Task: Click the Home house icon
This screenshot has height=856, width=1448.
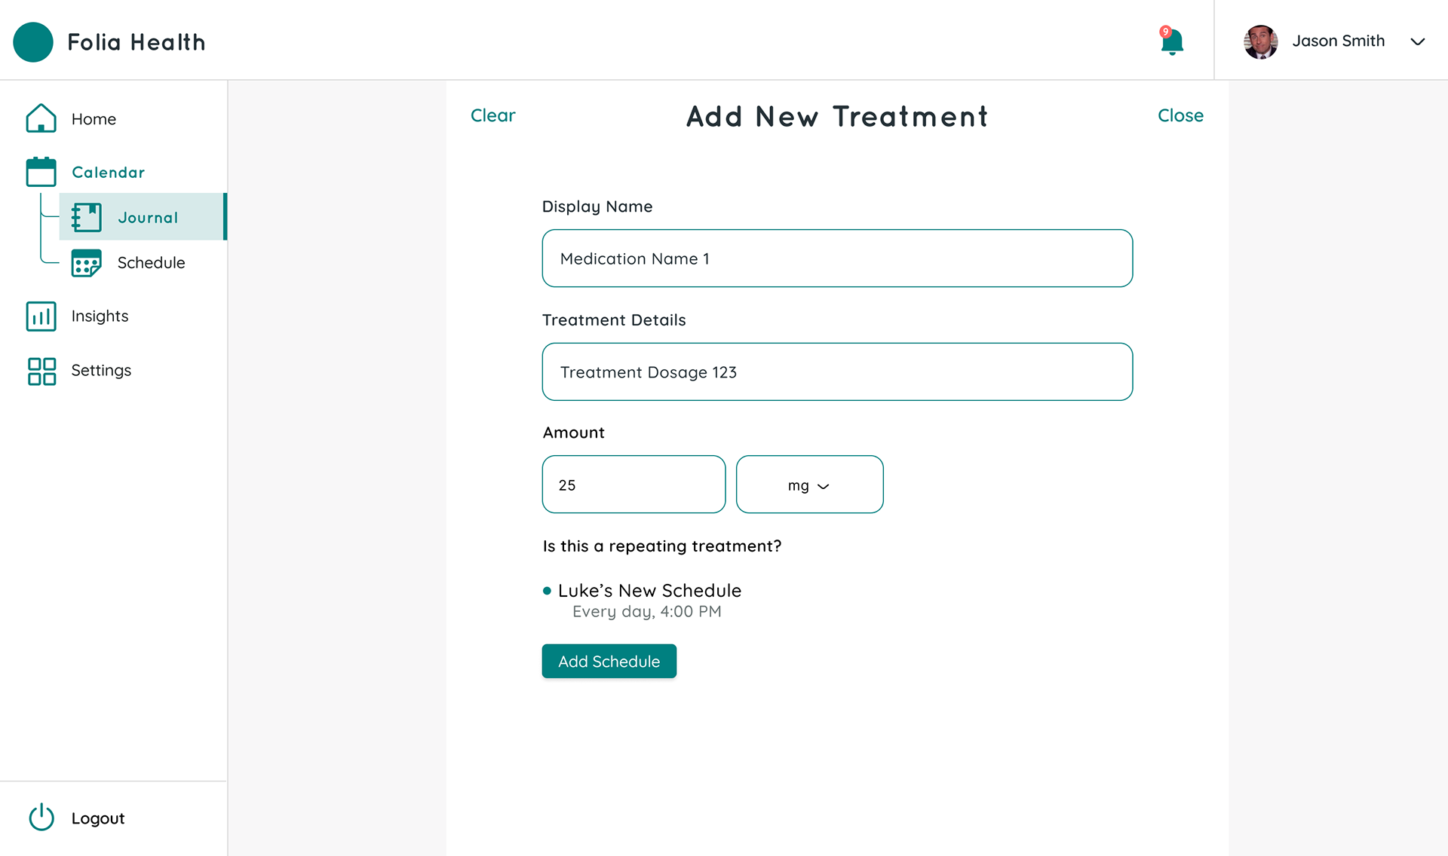Action: (41, 118)
